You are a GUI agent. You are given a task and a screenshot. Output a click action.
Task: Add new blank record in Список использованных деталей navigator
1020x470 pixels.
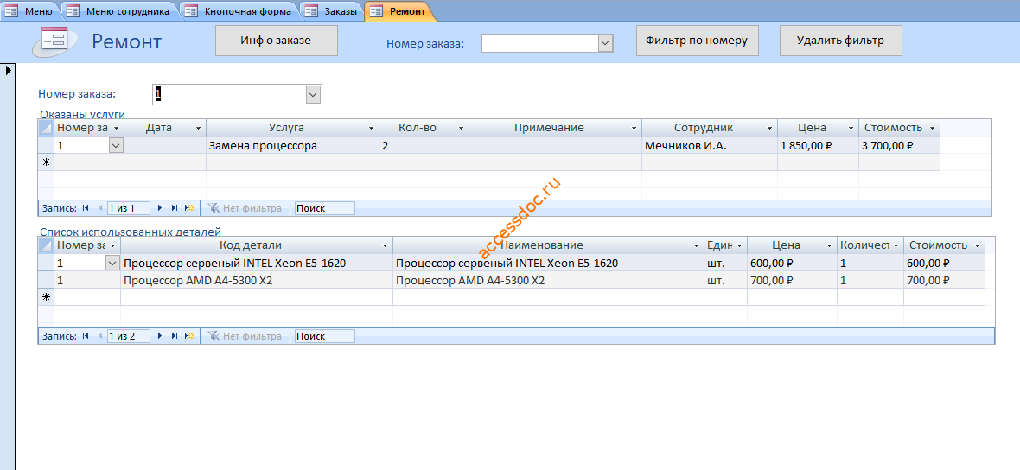(189, 336)
